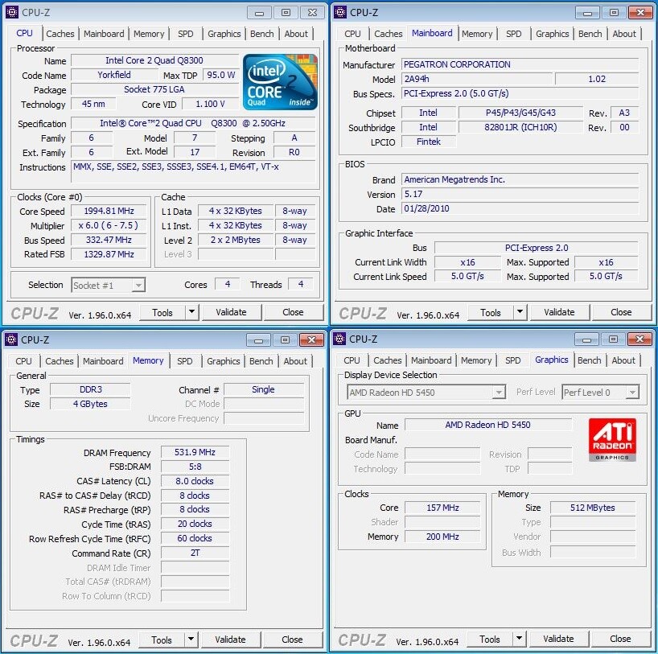Click the Tools button in the Mainboard window
This screenshot has height=654, width=658.
click(491, 312)
